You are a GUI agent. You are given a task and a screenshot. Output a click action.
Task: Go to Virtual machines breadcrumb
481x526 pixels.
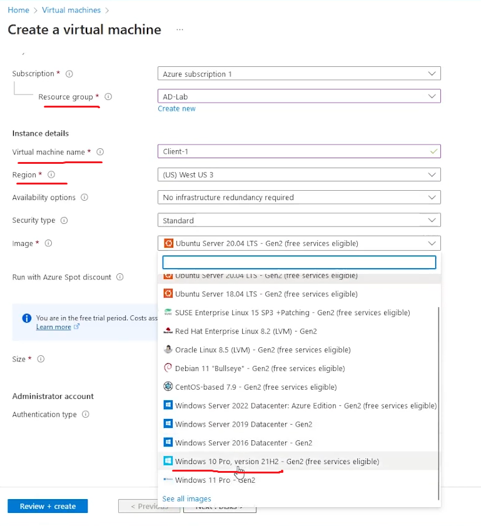click(x=71, y=10)
